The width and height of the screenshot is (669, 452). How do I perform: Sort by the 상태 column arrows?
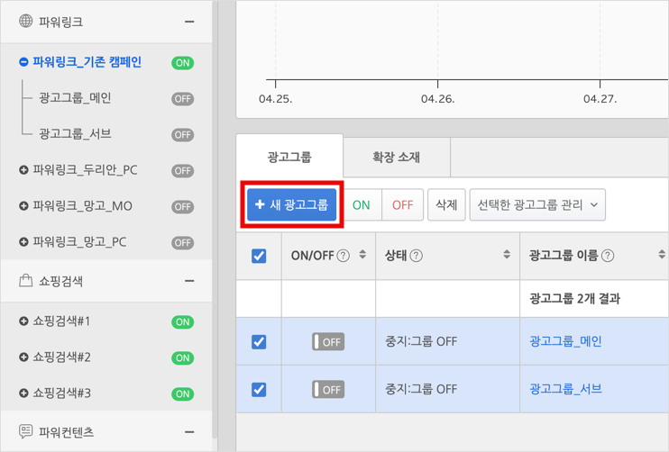tap(507, 254)
